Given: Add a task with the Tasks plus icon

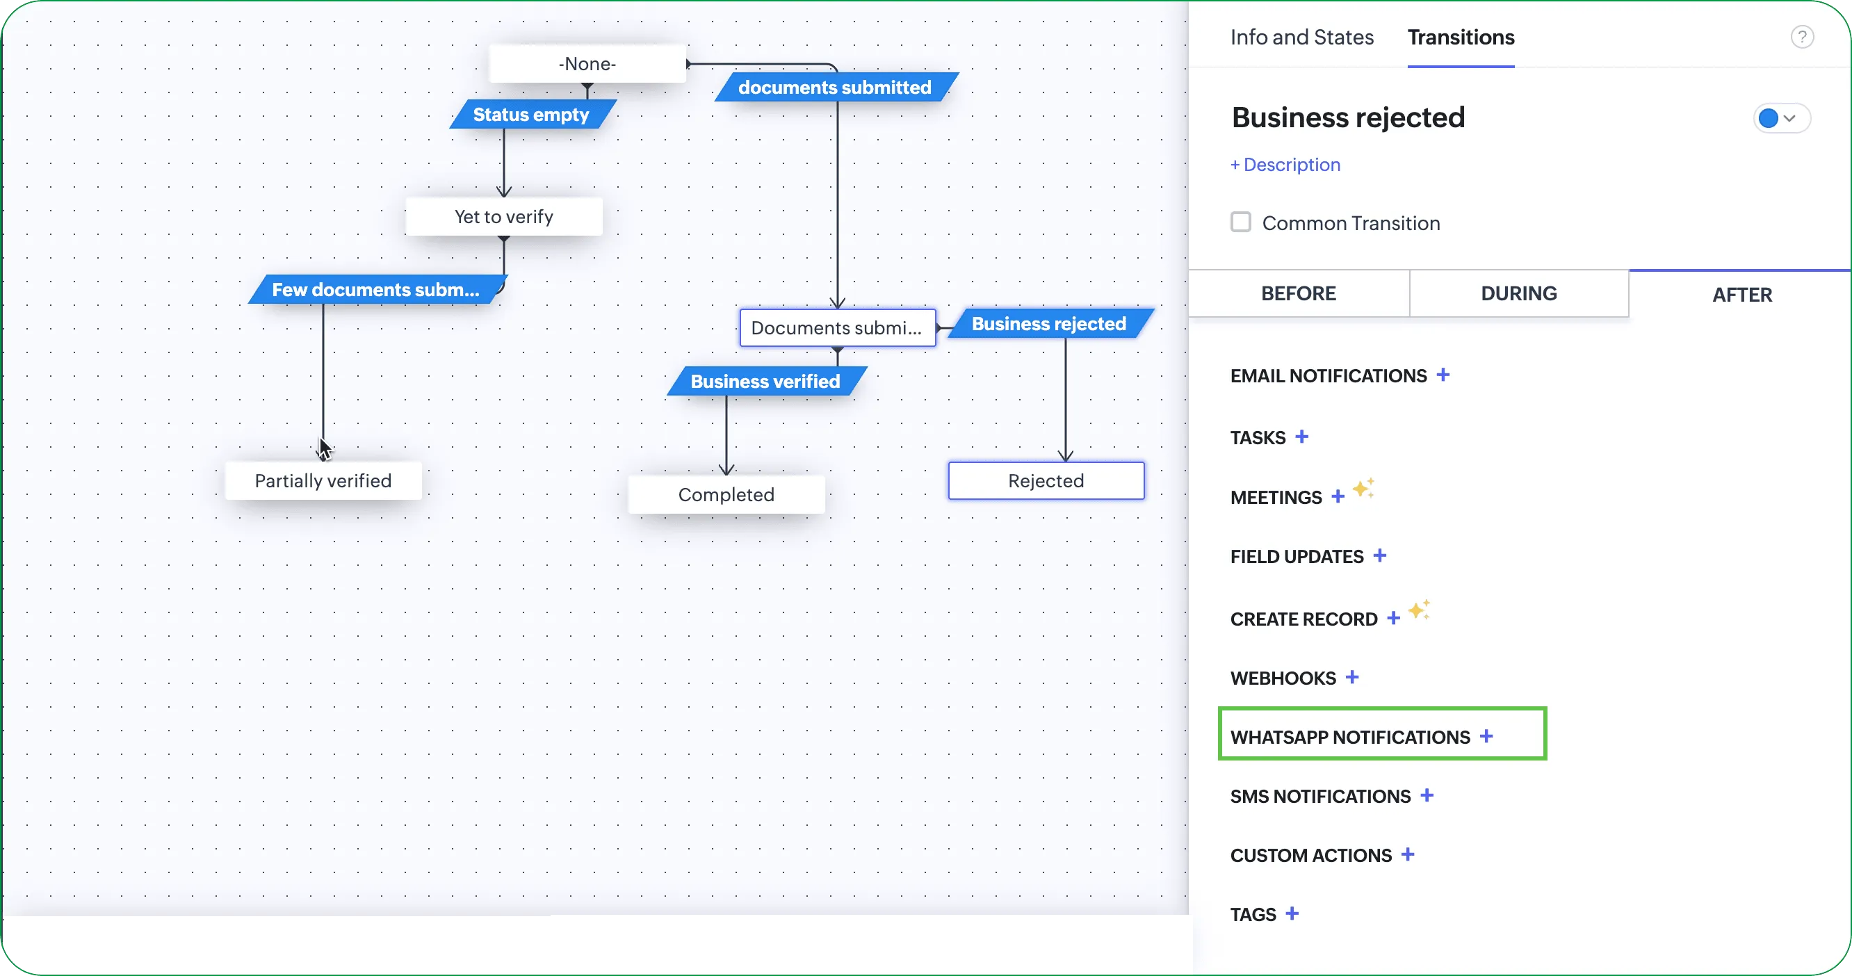Looking at the screenshot, I should tap(1302, 437).
